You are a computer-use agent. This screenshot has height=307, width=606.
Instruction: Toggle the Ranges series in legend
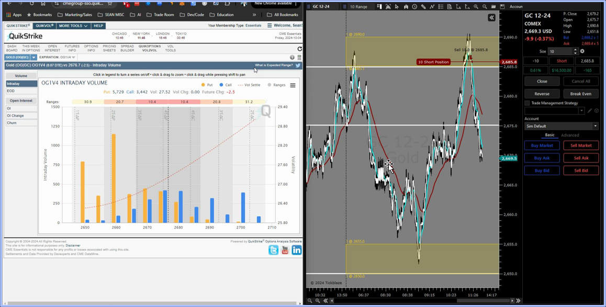click(276, 85)
